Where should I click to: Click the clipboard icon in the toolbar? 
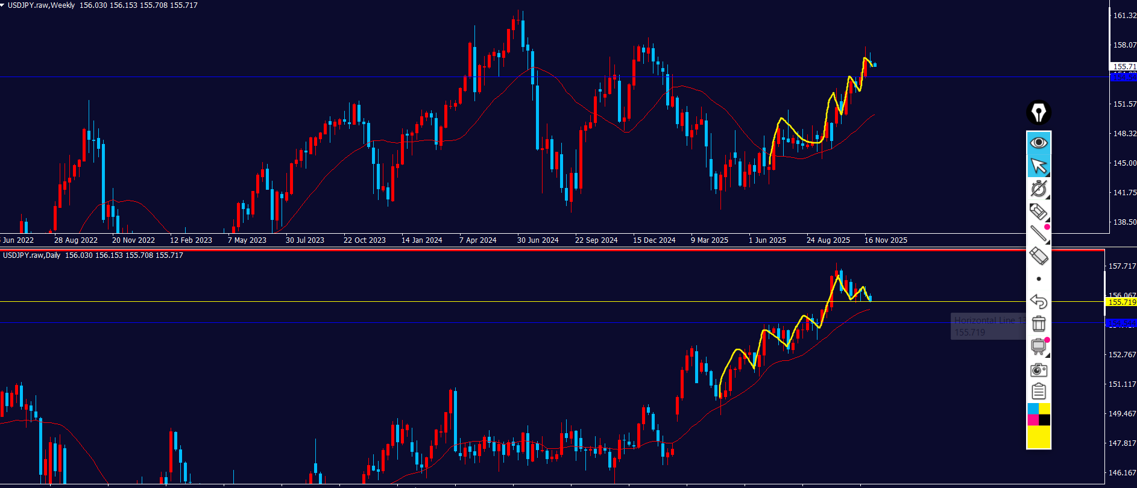[1038, 392]
